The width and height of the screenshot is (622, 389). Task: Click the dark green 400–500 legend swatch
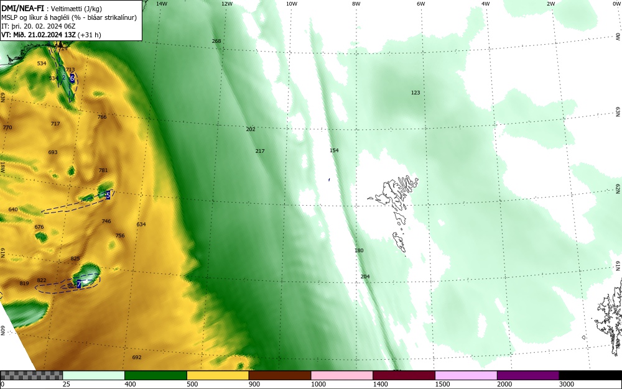155,375
